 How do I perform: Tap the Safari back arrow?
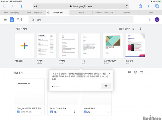[4, 6]
